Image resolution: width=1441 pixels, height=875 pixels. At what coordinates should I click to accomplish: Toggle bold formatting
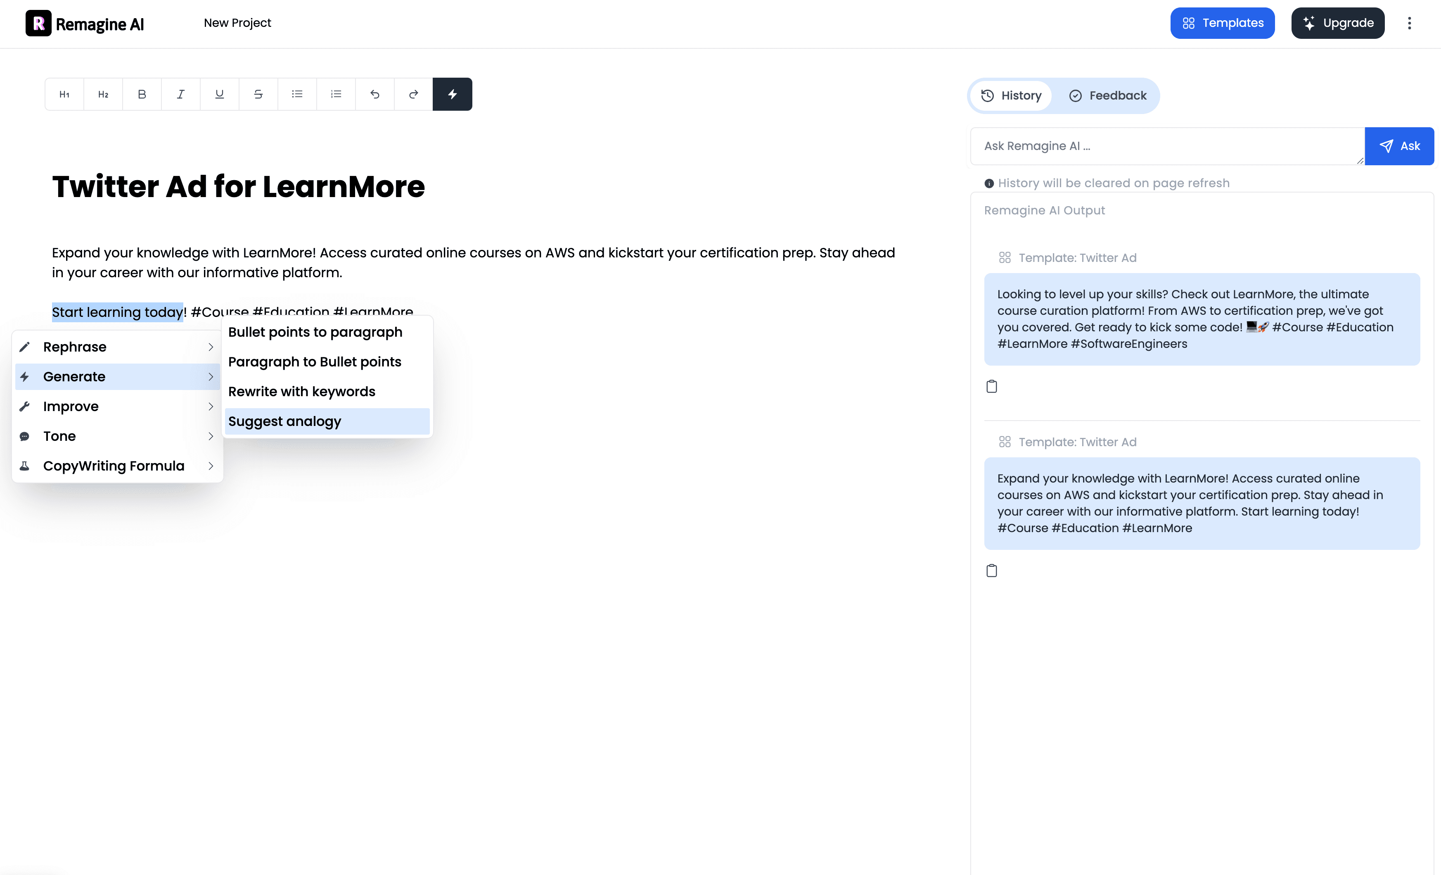tap(142, 94)
